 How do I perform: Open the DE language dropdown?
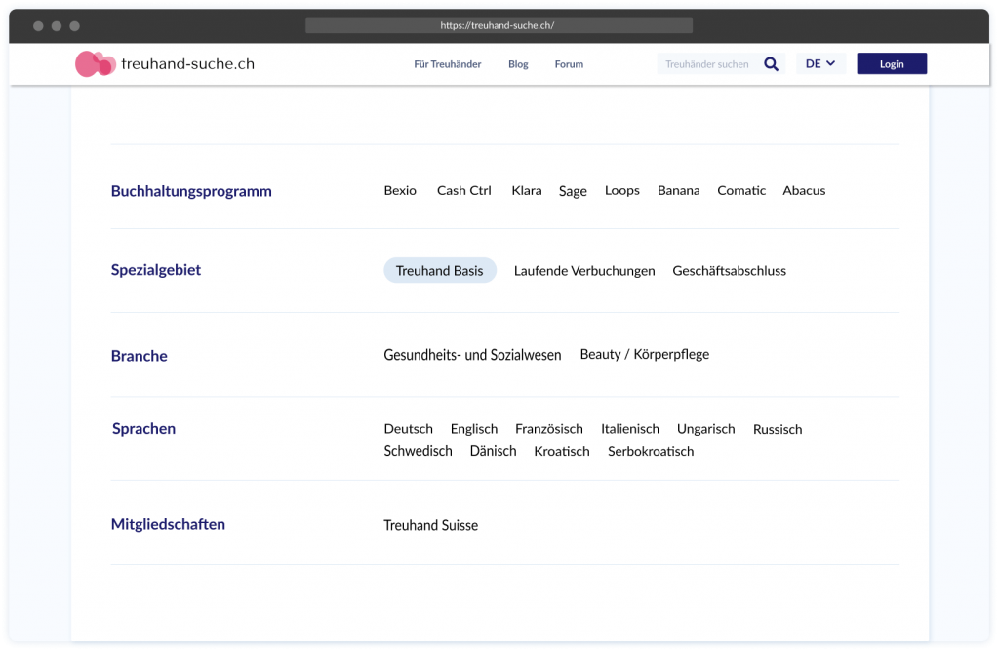pos(820,64)
